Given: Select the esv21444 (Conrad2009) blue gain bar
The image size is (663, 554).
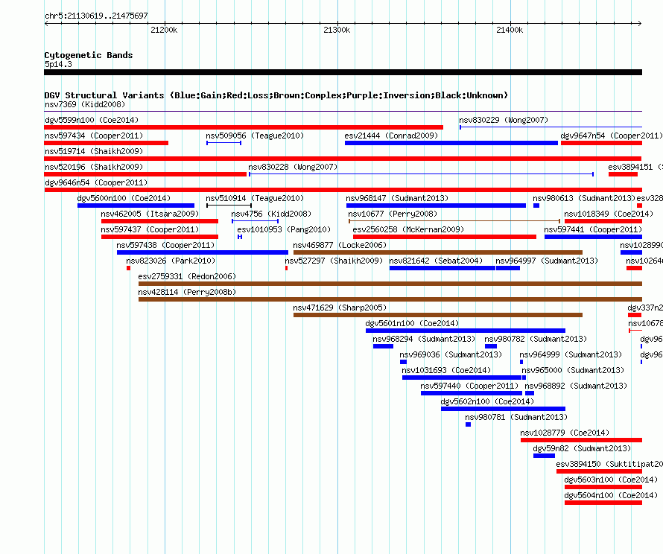Looking at the screenshot, I should pyautogui.click(x=451, y=143).
